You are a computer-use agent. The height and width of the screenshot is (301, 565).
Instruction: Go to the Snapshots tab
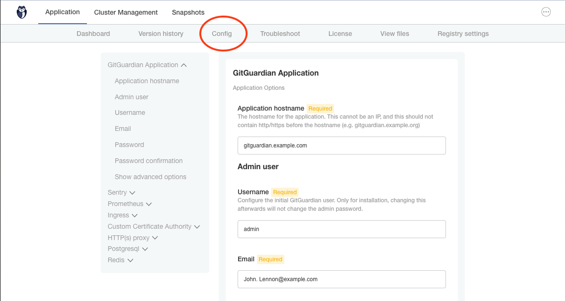(x=188, y=12)
